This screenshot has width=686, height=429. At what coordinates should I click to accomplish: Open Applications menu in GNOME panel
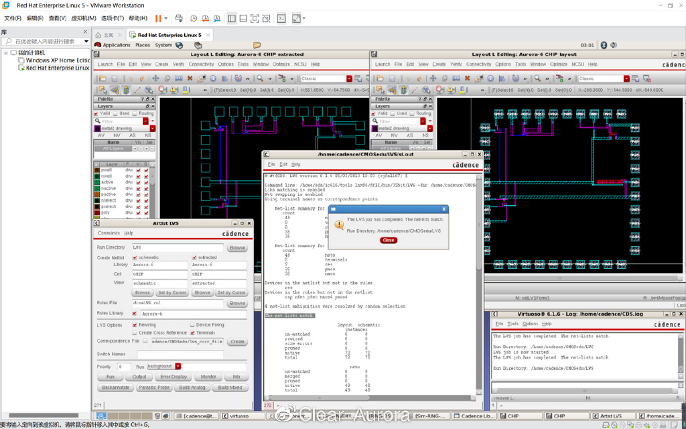[117, 45]
